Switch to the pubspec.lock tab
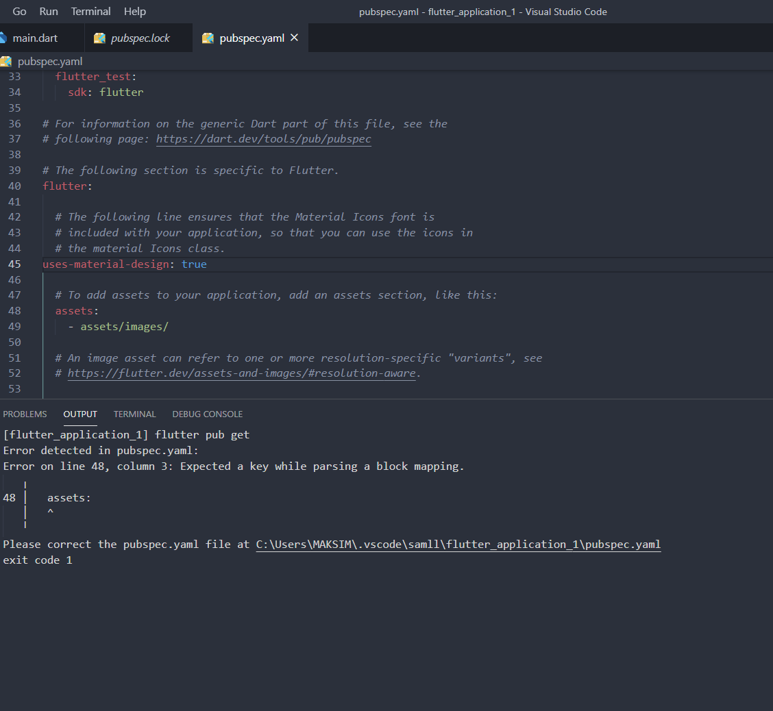 click(x=140, y=38)
